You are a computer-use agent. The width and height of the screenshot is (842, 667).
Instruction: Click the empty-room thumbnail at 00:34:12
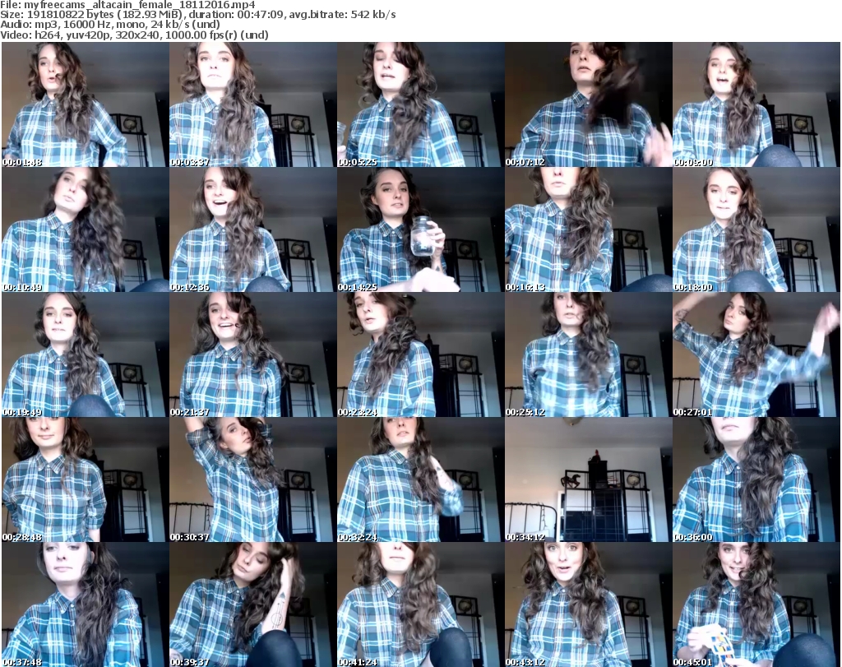(589, 479)
